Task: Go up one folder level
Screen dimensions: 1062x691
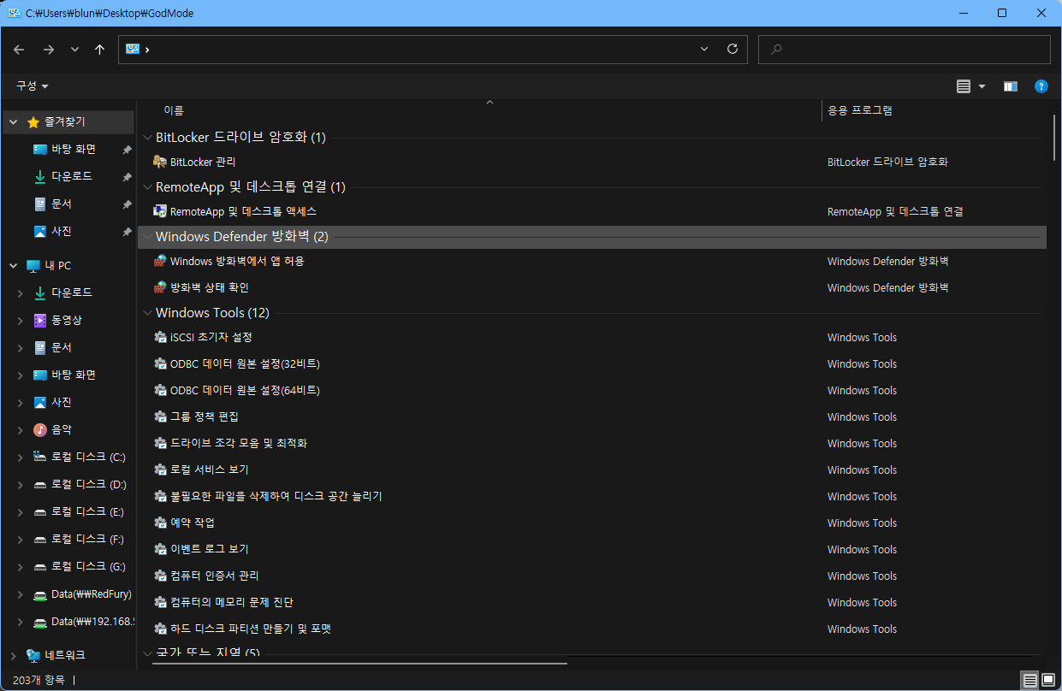Action: coord(99,50)
